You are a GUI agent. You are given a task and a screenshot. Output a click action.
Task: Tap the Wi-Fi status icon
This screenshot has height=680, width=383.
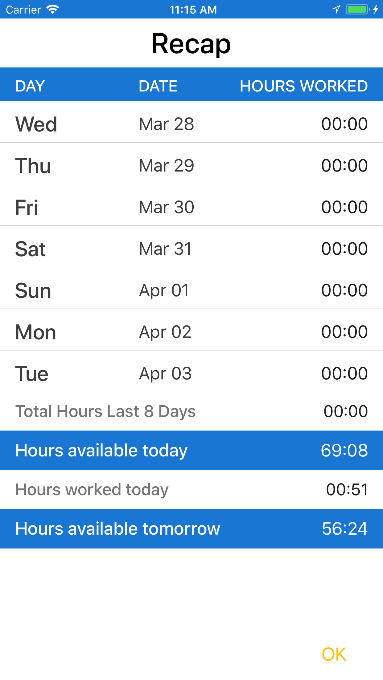coord(53,10)
